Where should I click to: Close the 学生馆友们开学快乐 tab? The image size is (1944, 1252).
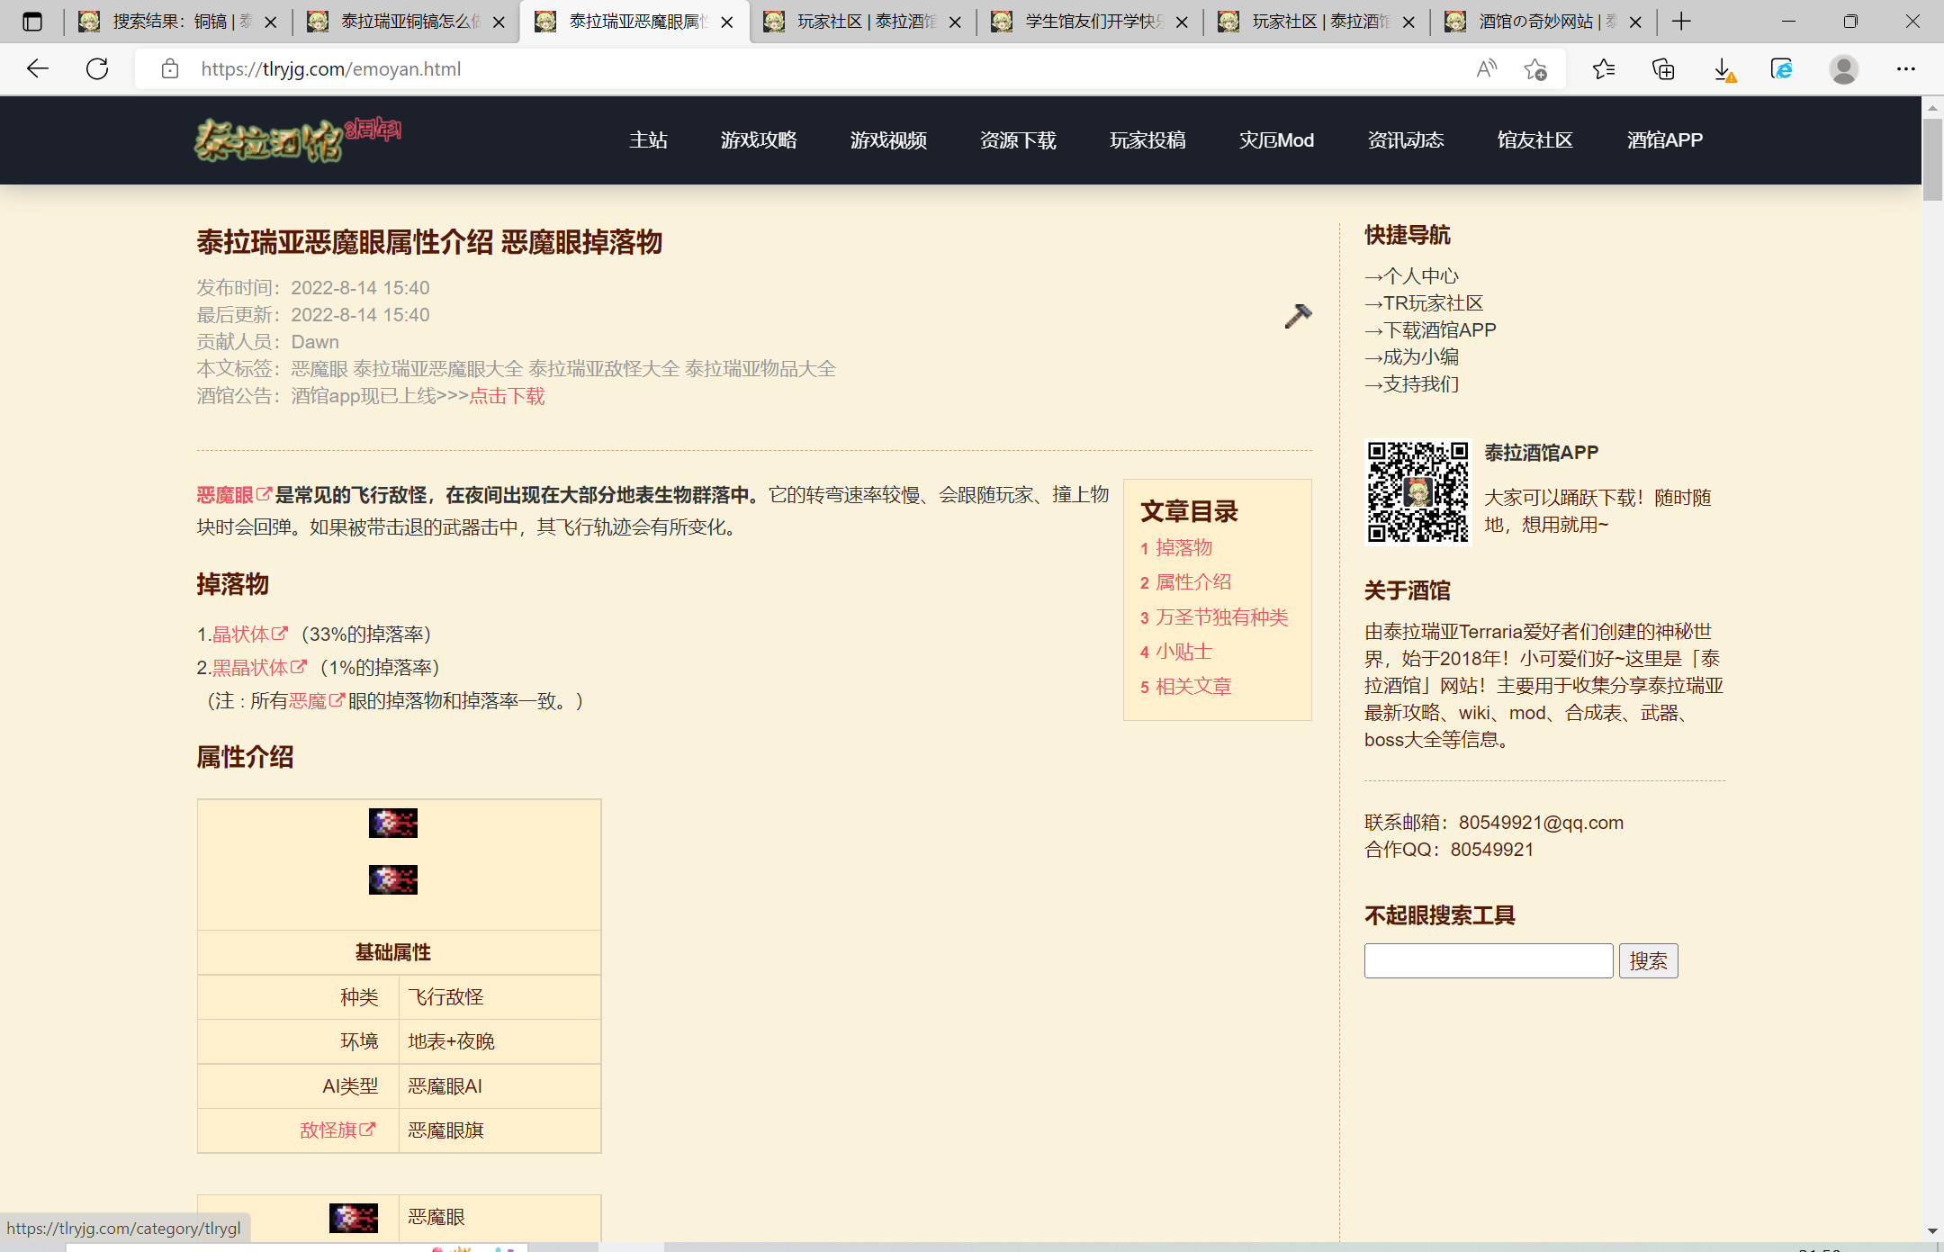1182,22
